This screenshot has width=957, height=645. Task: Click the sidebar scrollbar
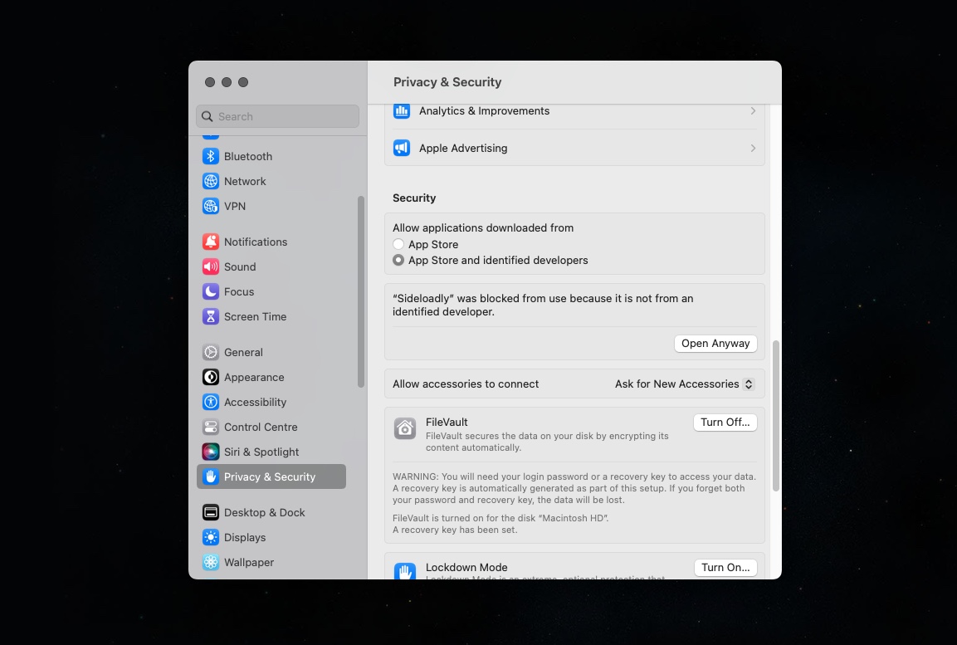pyautogui.click(x=361, y=291)
